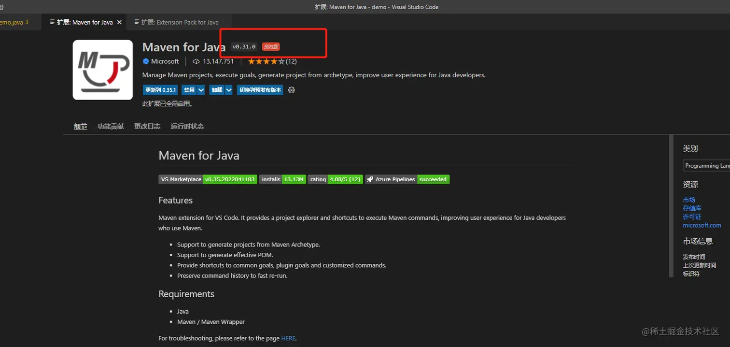730x347 pixels.
Task: Click the Maven for Java readme heading
Action: [x=199, y=156]
